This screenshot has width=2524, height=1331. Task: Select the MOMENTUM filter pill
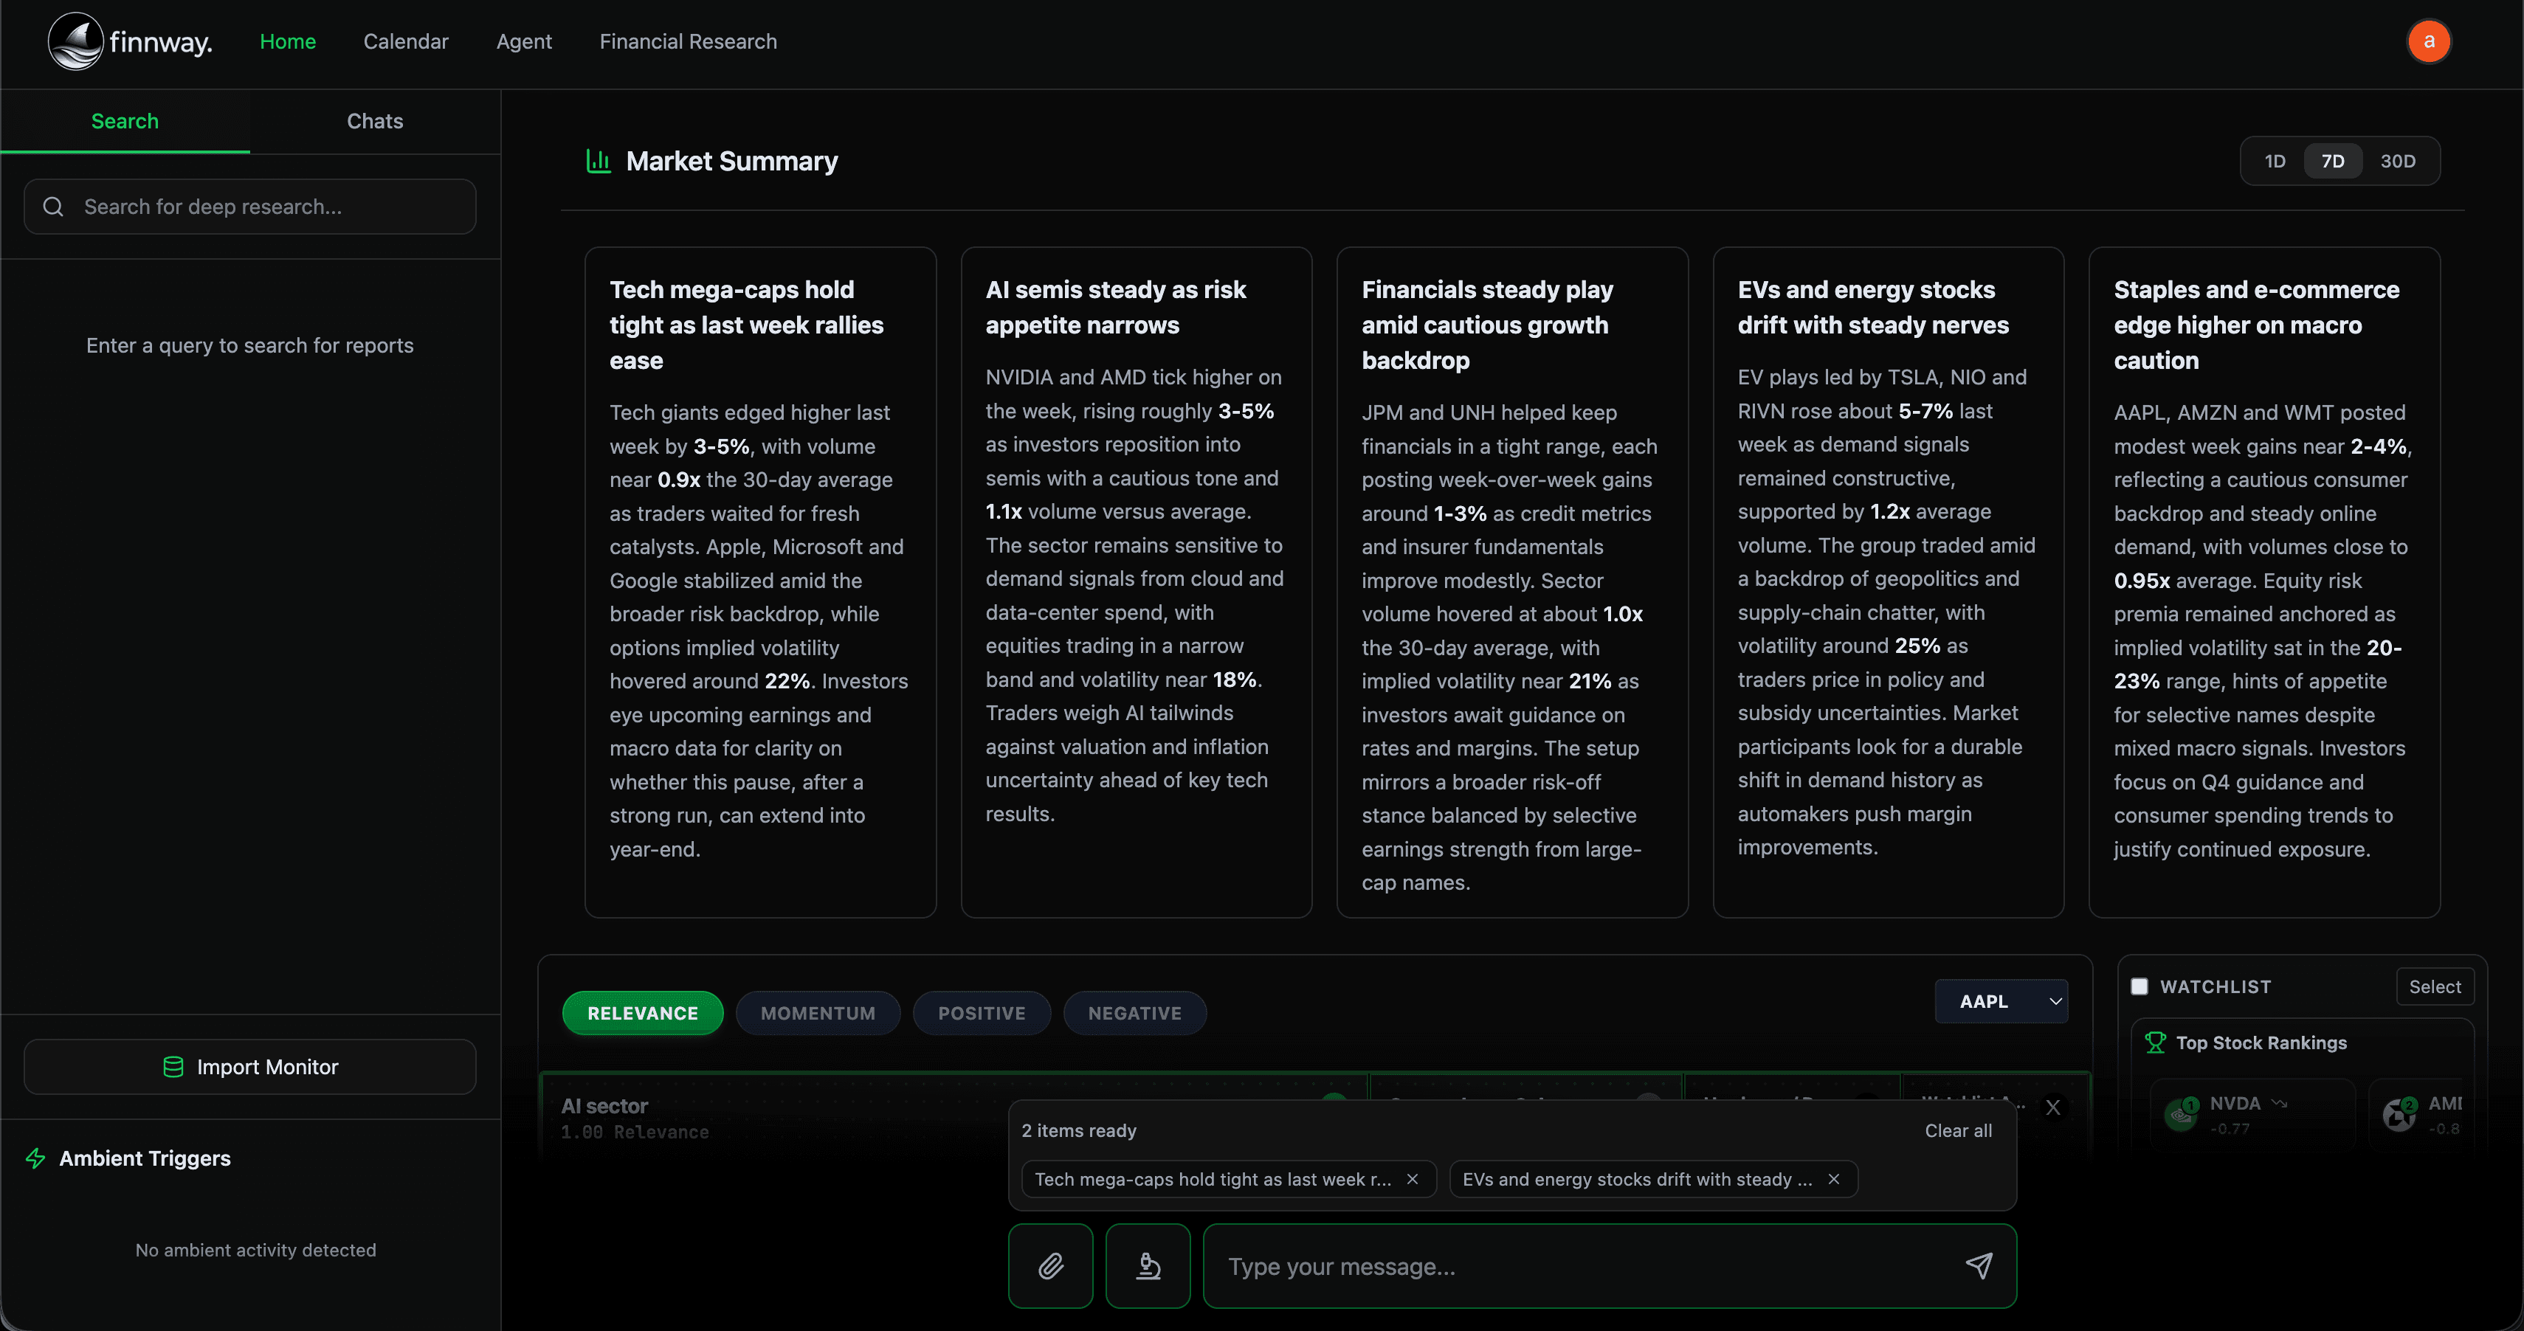pos(817,1013)
